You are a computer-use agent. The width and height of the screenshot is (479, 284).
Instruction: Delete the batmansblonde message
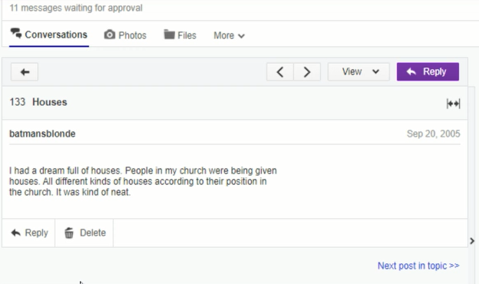[x=84, y=233]
